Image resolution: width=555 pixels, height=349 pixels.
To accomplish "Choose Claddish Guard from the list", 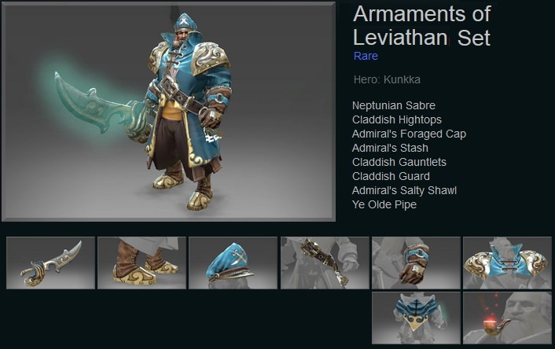I will coord(391,176).
